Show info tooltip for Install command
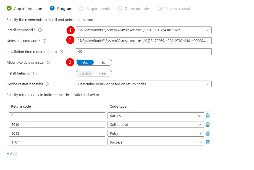Viewport: 254px width, 170px height. [40, 30]
